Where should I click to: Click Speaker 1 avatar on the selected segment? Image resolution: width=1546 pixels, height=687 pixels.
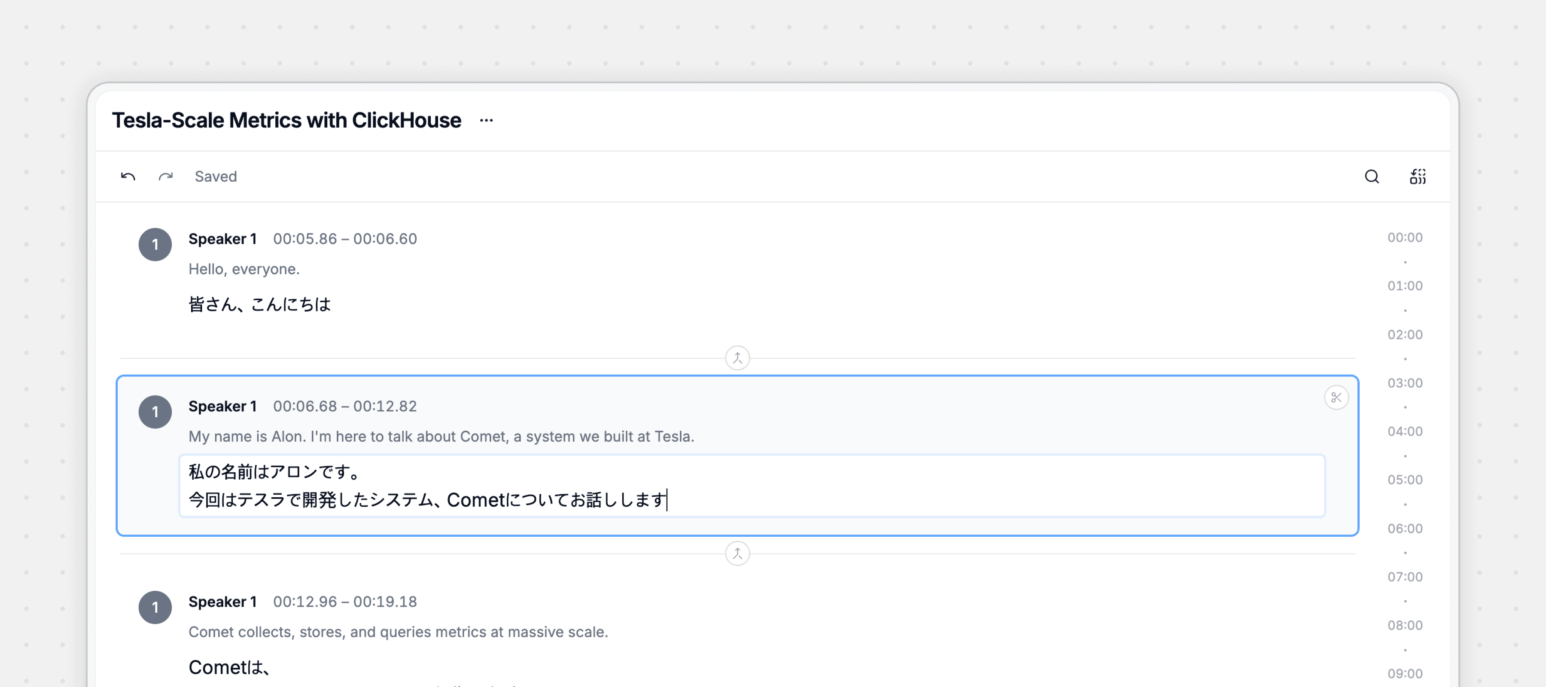155,412
